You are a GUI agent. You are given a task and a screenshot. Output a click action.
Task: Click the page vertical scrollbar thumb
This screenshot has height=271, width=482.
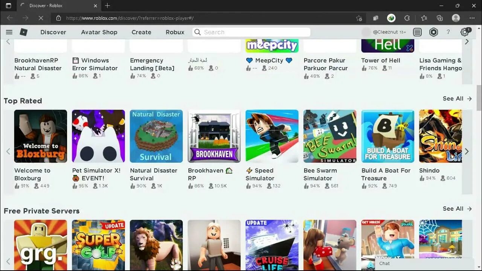tap(479, 98)
